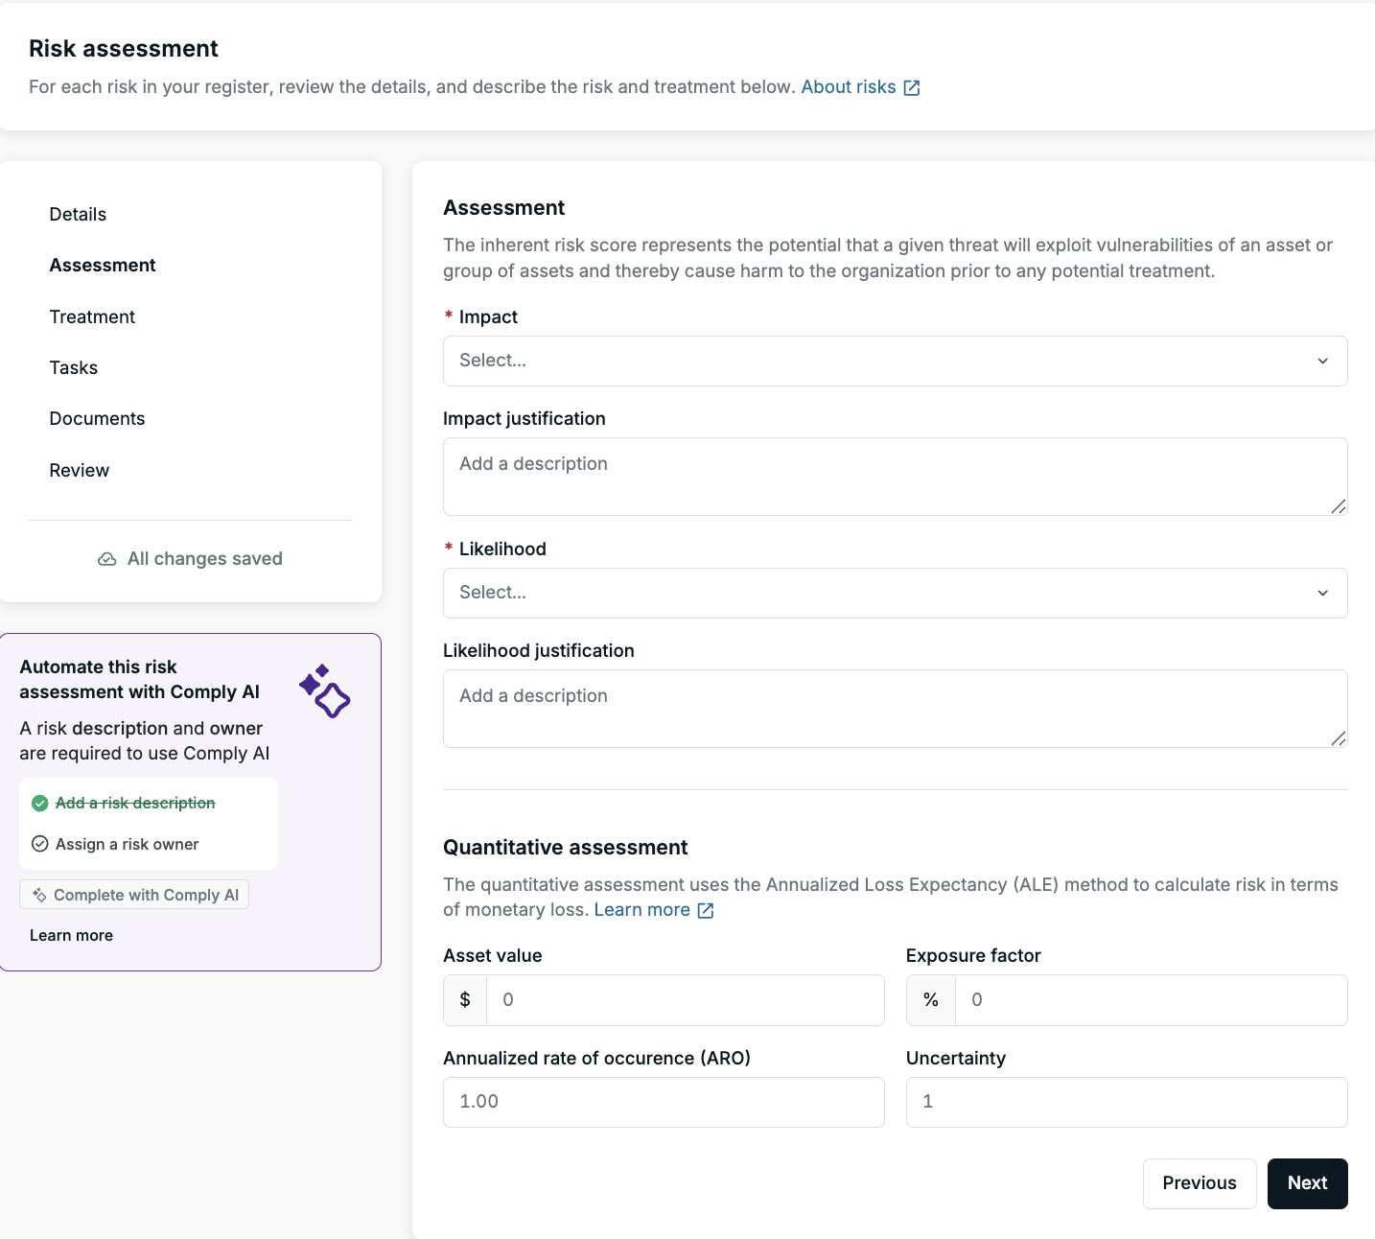Switch to the Treatment section
Screen dimensions: 1375x1239
(92, 317)
